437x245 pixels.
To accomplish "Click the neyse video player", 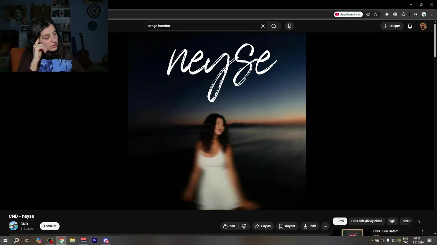I will click(217, 121).
